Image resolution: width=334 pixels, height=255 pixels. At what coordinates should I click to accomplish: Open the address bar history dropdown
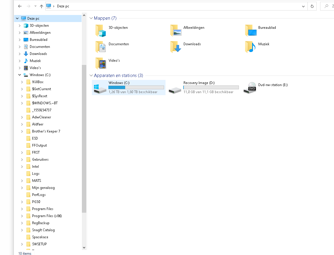[303, 6]
